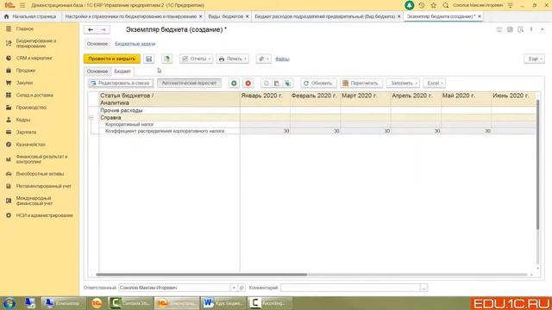Screen dimensions: 552x310
Task: Open Внеоборотные активы section
Action: [40, 174]
